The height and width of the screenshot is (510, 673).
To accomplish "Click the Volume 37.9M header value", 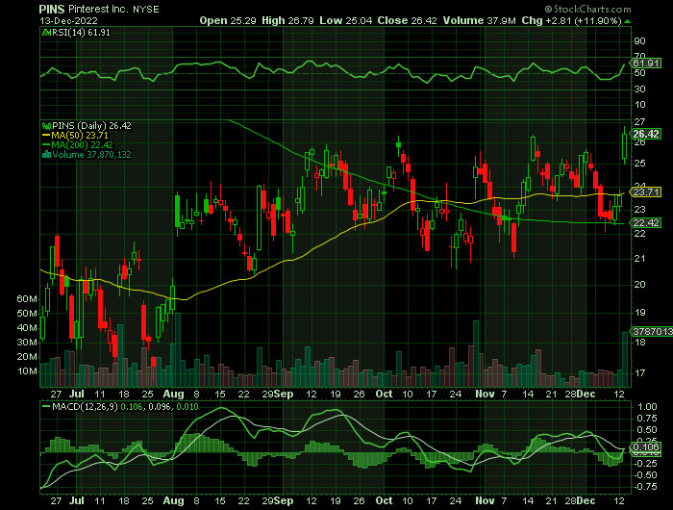I will coord(479,20).
